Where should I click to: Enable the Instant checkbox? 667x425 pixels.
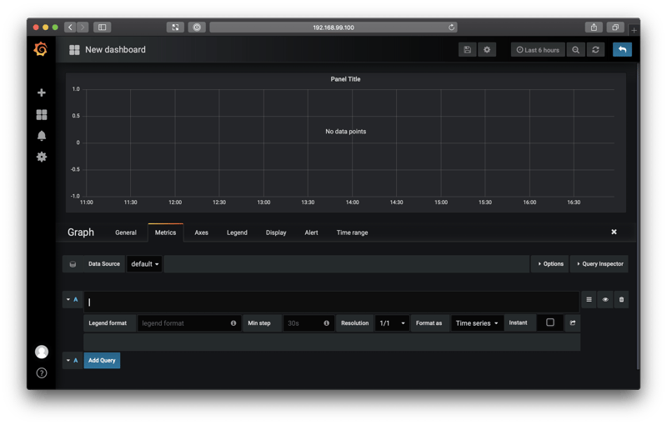(549, 322)
